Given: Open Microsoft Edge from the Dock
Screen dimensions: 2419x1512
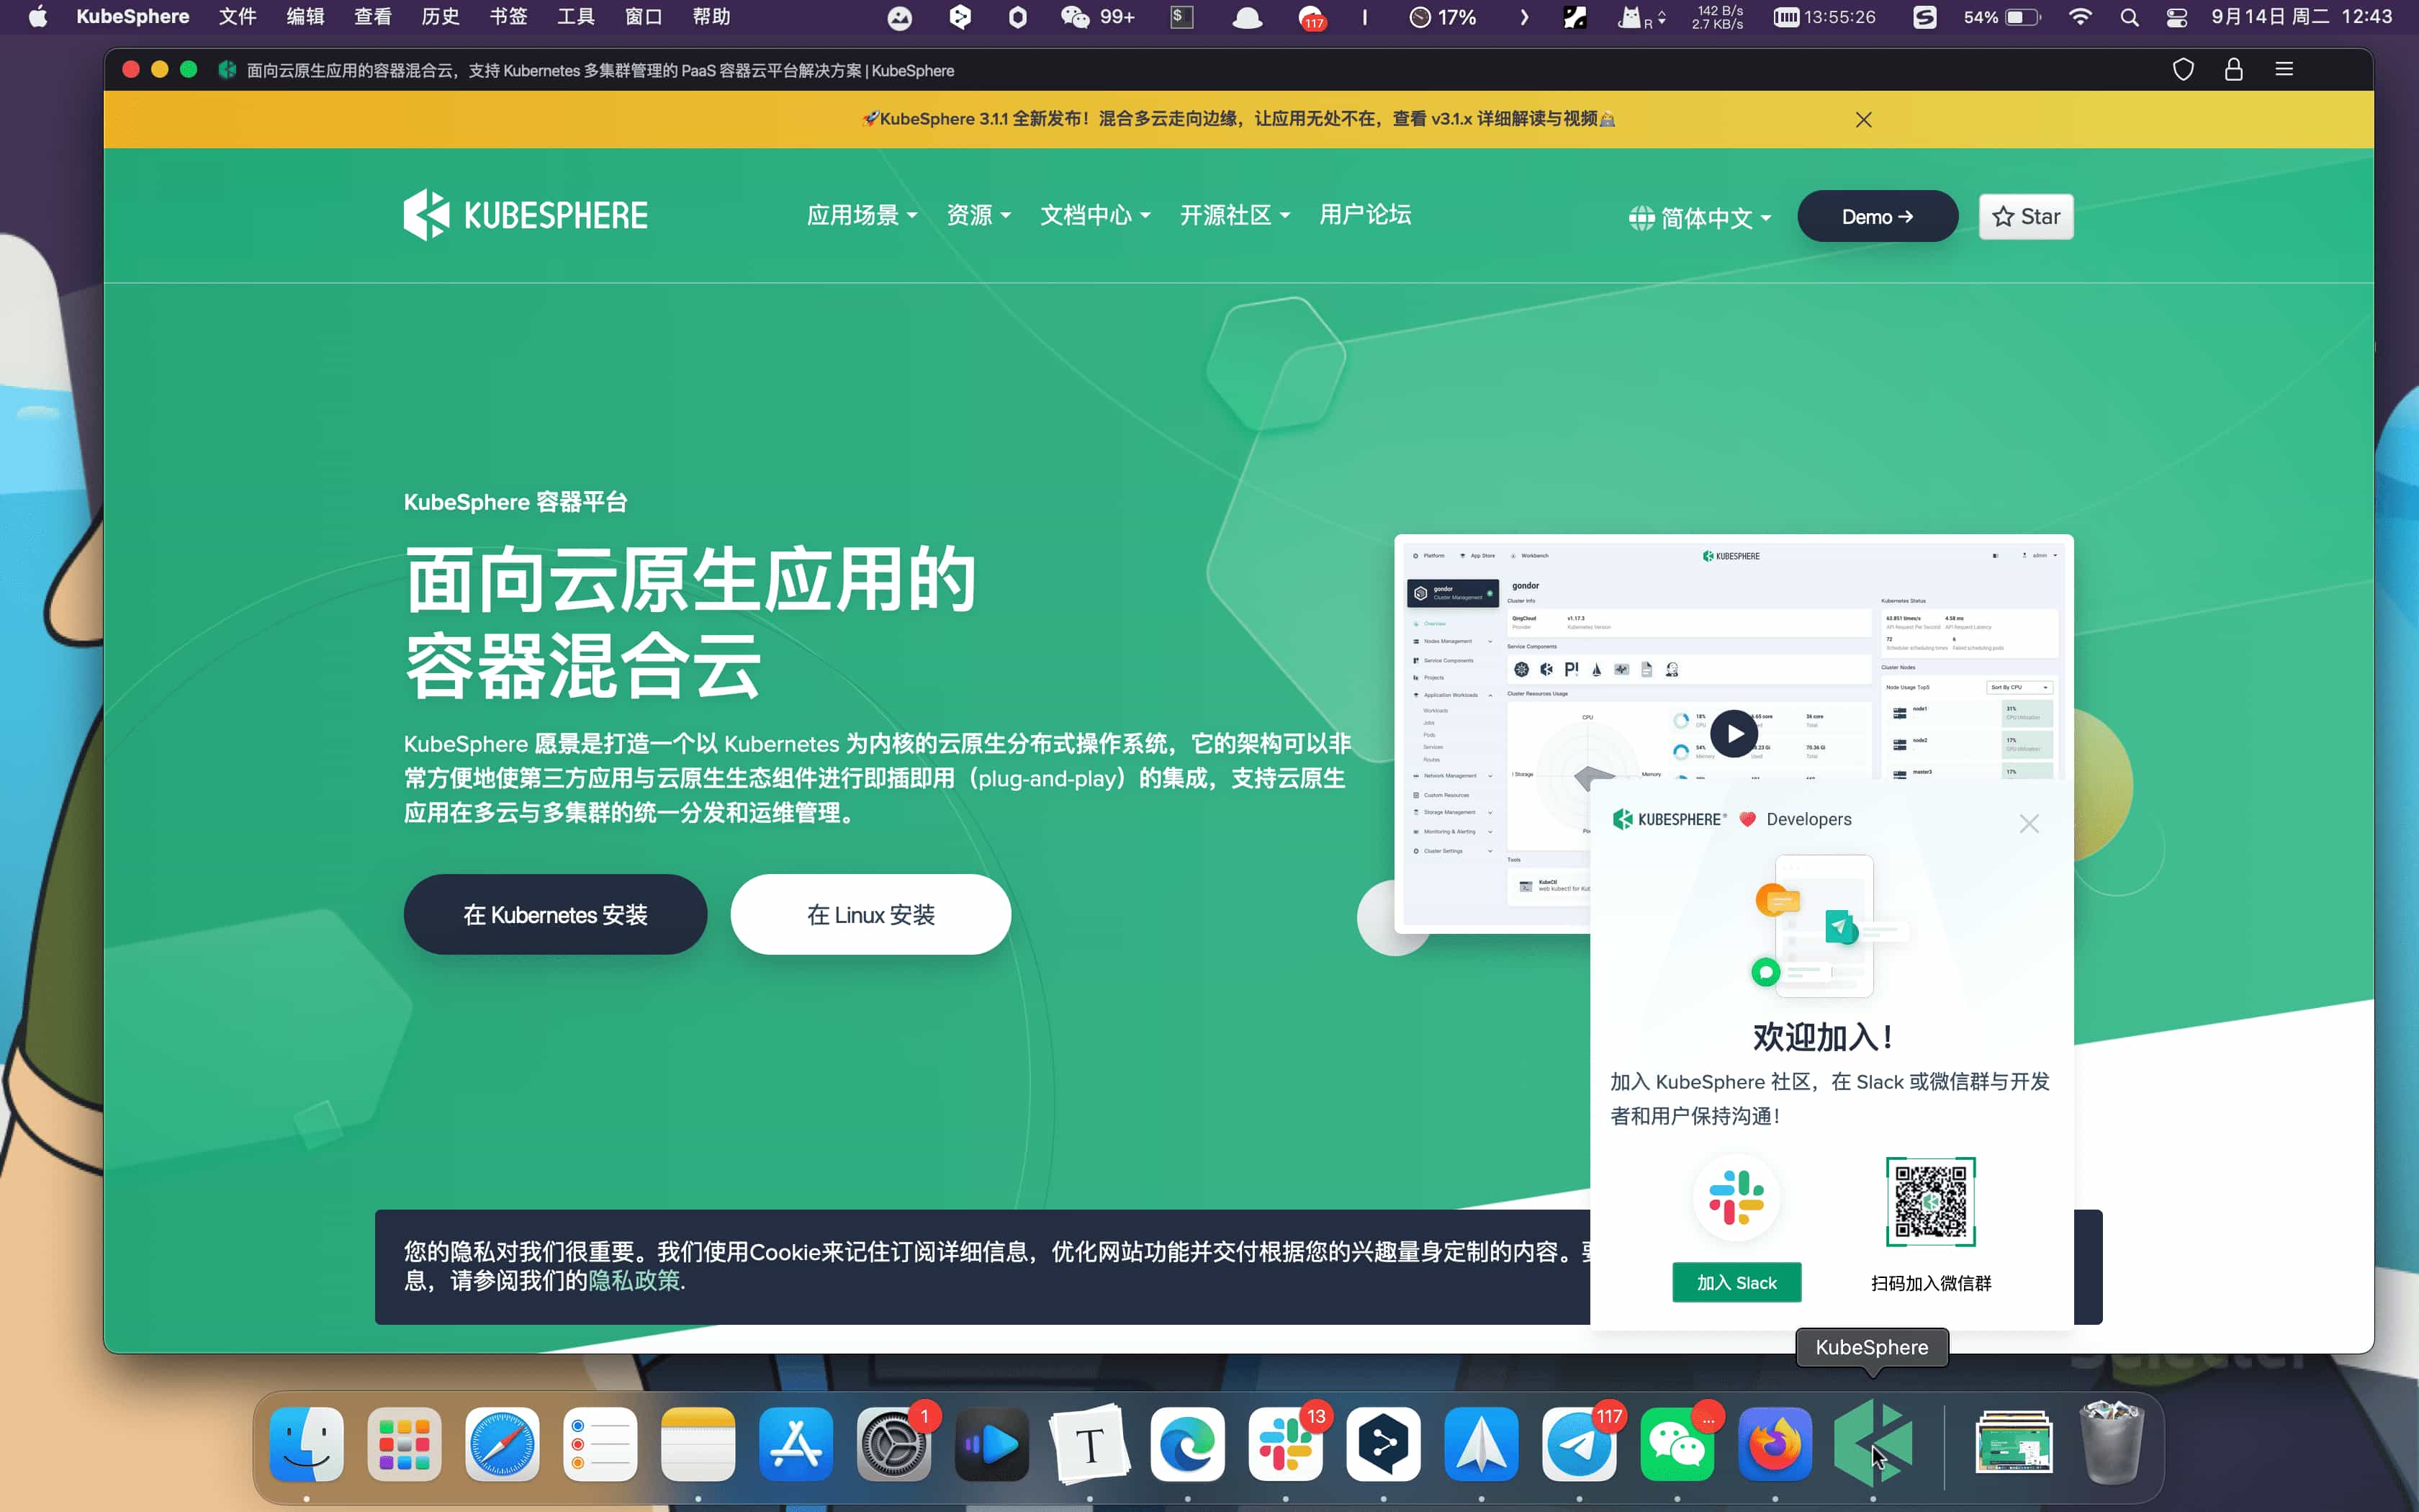Looking at the screenshot, I should tap(1187, 1444).
